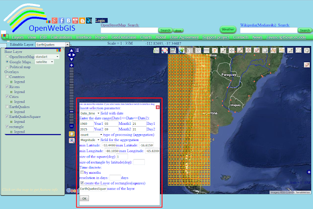Open the View menu

(x=31, y=37)
